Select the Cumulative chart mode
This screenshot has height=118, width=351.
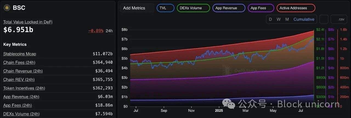pyautogui.click(x=304, y=19)
